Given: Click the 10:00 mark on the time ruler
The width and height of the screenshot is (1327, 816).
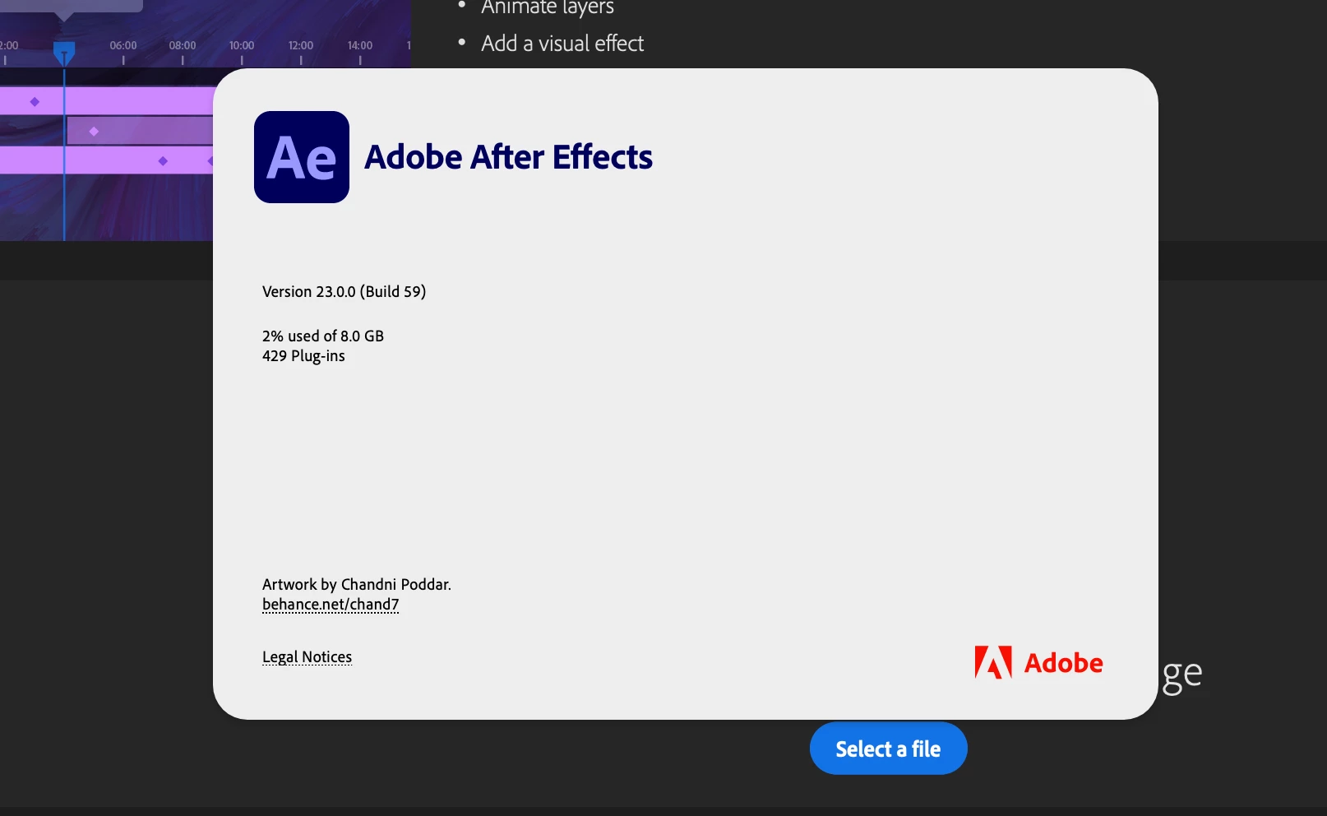Looking at the screenshot, I should pyautogui.click(x=242, y=45).
